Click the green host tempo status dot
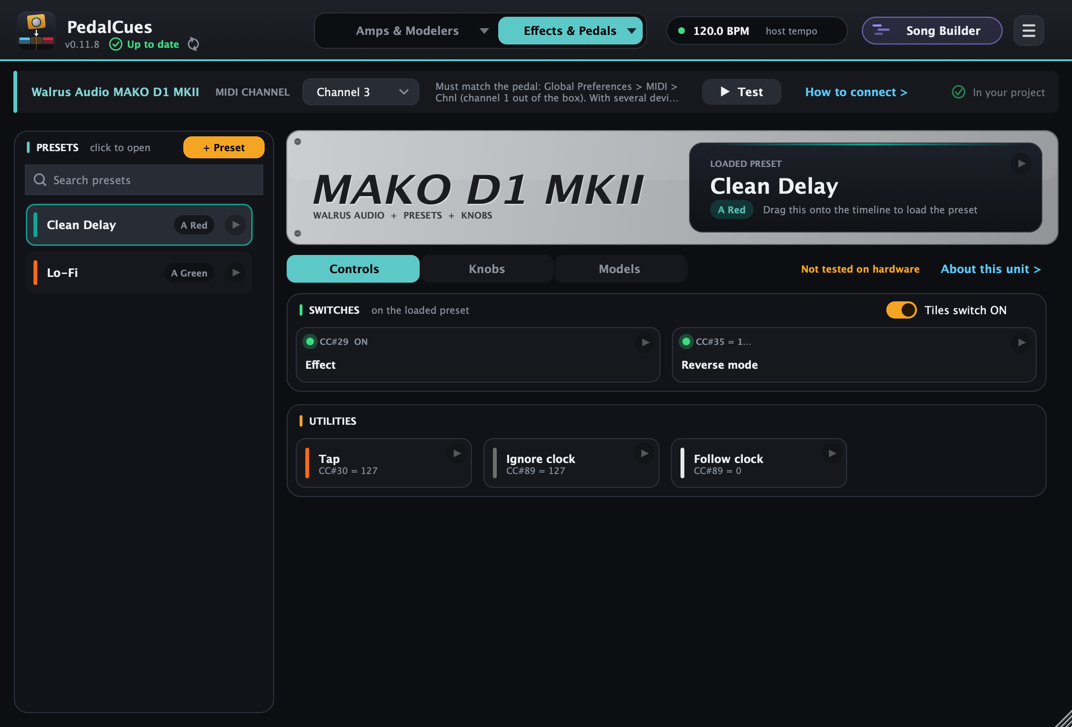Screen dimensions: 1072x727 (681, 31)
